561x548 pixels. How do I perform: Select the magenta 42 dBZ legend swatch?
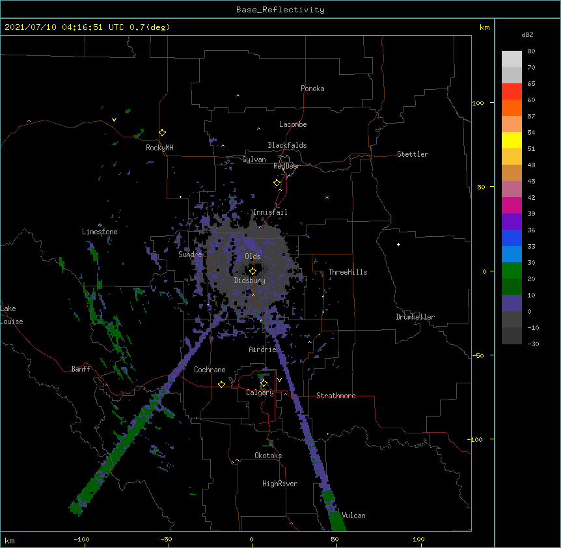(512, 205)
